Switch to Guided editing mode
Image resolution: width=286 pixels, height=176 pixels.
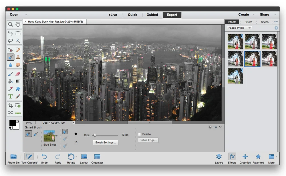[152, 15]
